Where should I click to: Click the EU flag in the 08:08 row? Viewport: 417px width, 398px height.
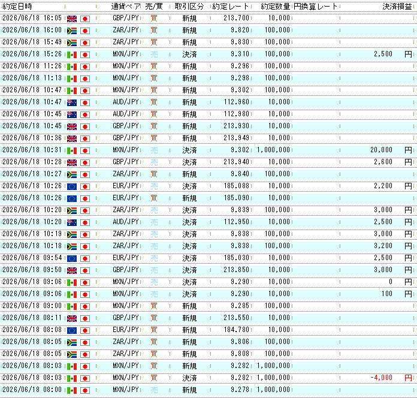72,330
